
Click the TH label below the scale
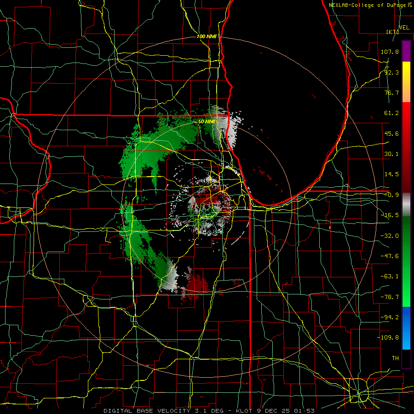[395, 358]
